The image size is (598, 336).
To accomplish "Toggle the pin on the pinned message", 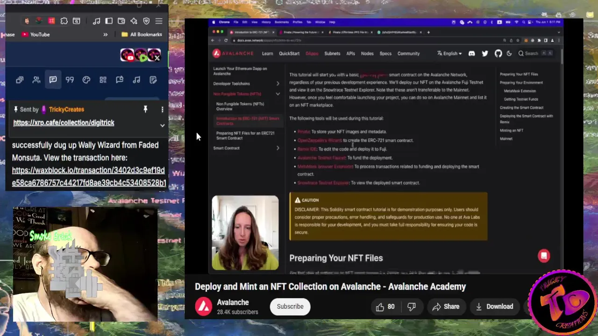I will 145,109.
